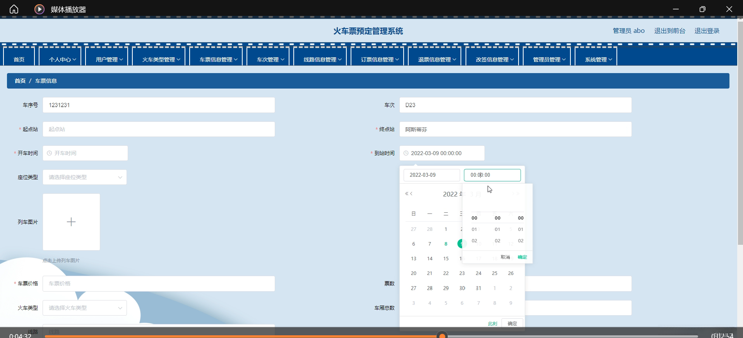
Task: Click 确定 beside 此刻 in date picker
Action: pos(512,324)
